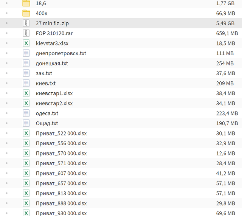Select file name одеса.txt
Screen dimensions: 242x216
[x=47, y=113]
